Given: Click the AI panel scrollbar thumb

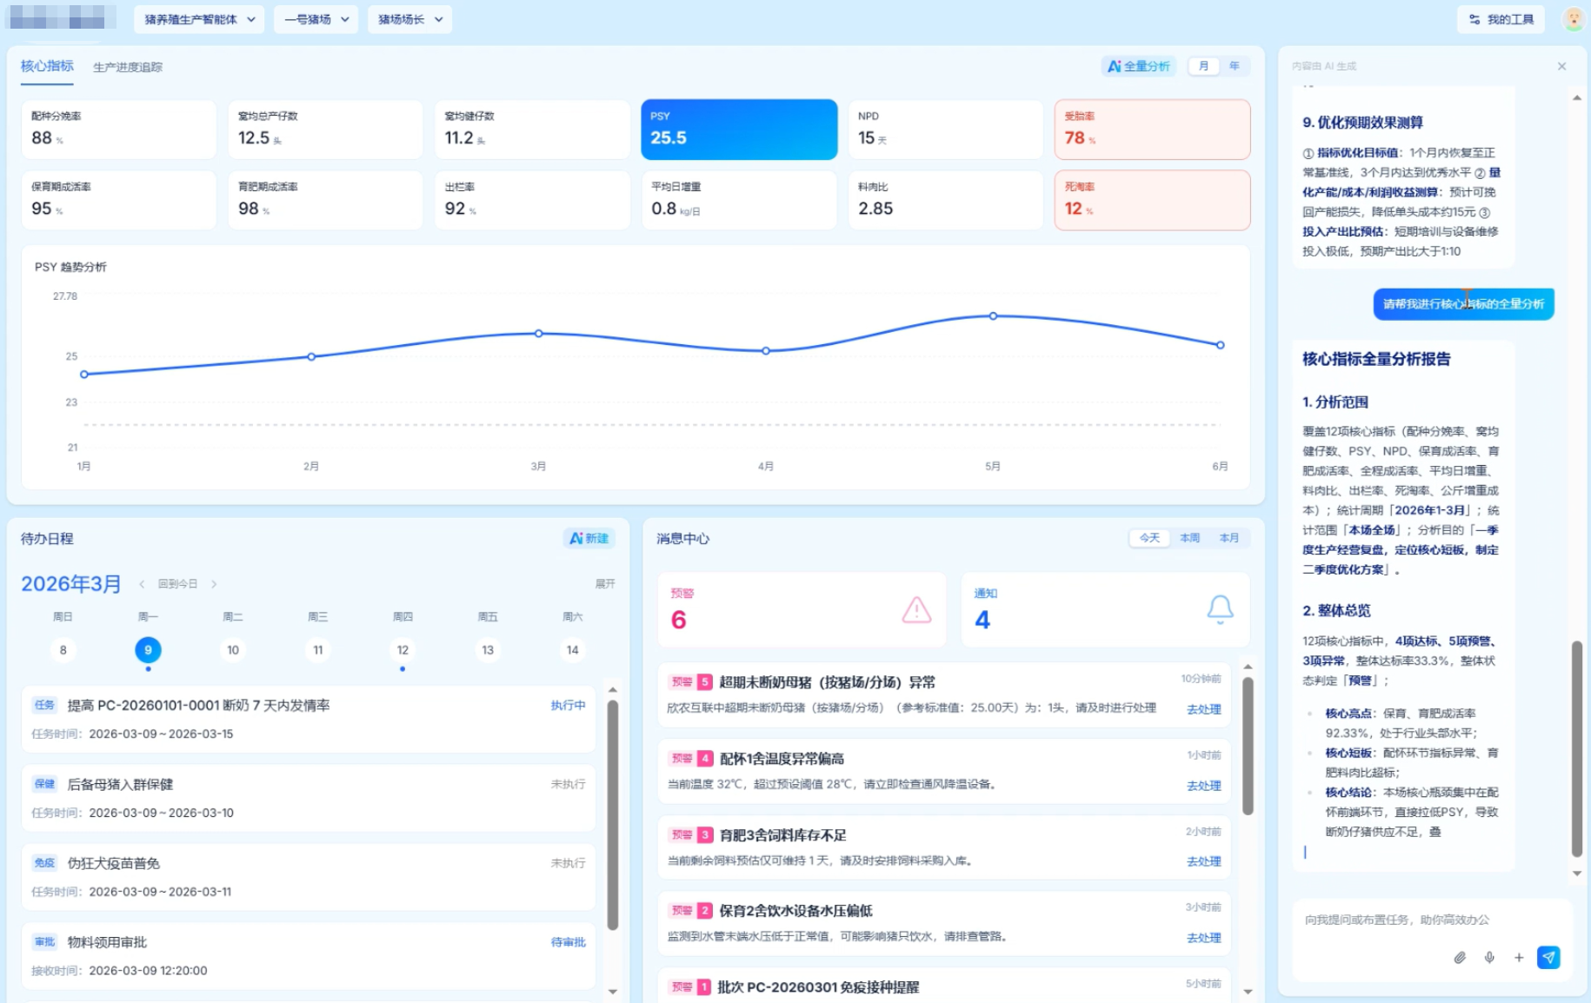Looking at the screenshot, I should click(1576, 749).
